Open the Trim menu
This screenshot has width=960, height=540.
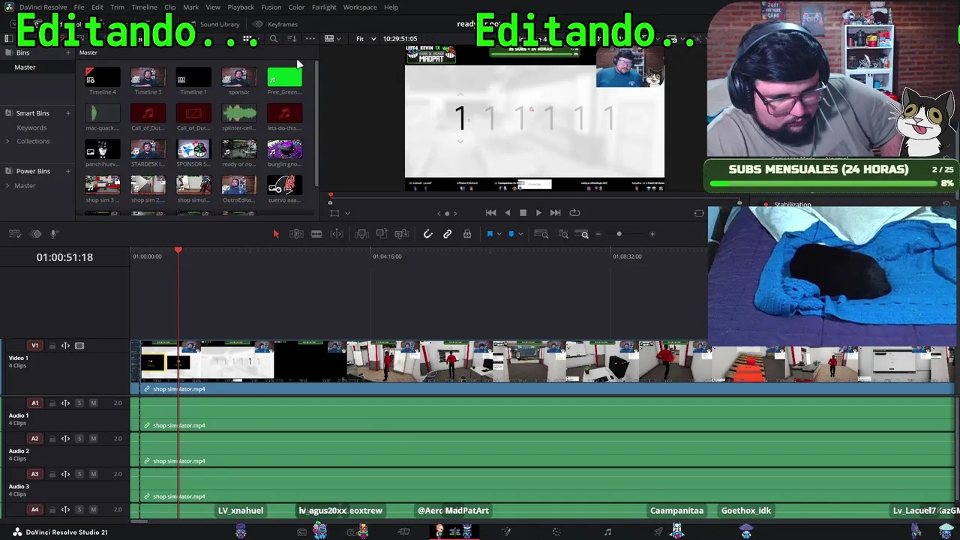117,7
